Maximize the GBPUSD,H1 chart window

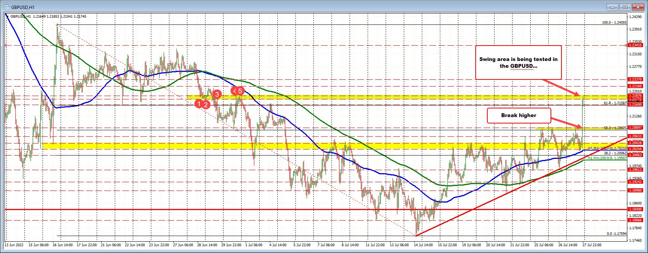pos(625,7)
